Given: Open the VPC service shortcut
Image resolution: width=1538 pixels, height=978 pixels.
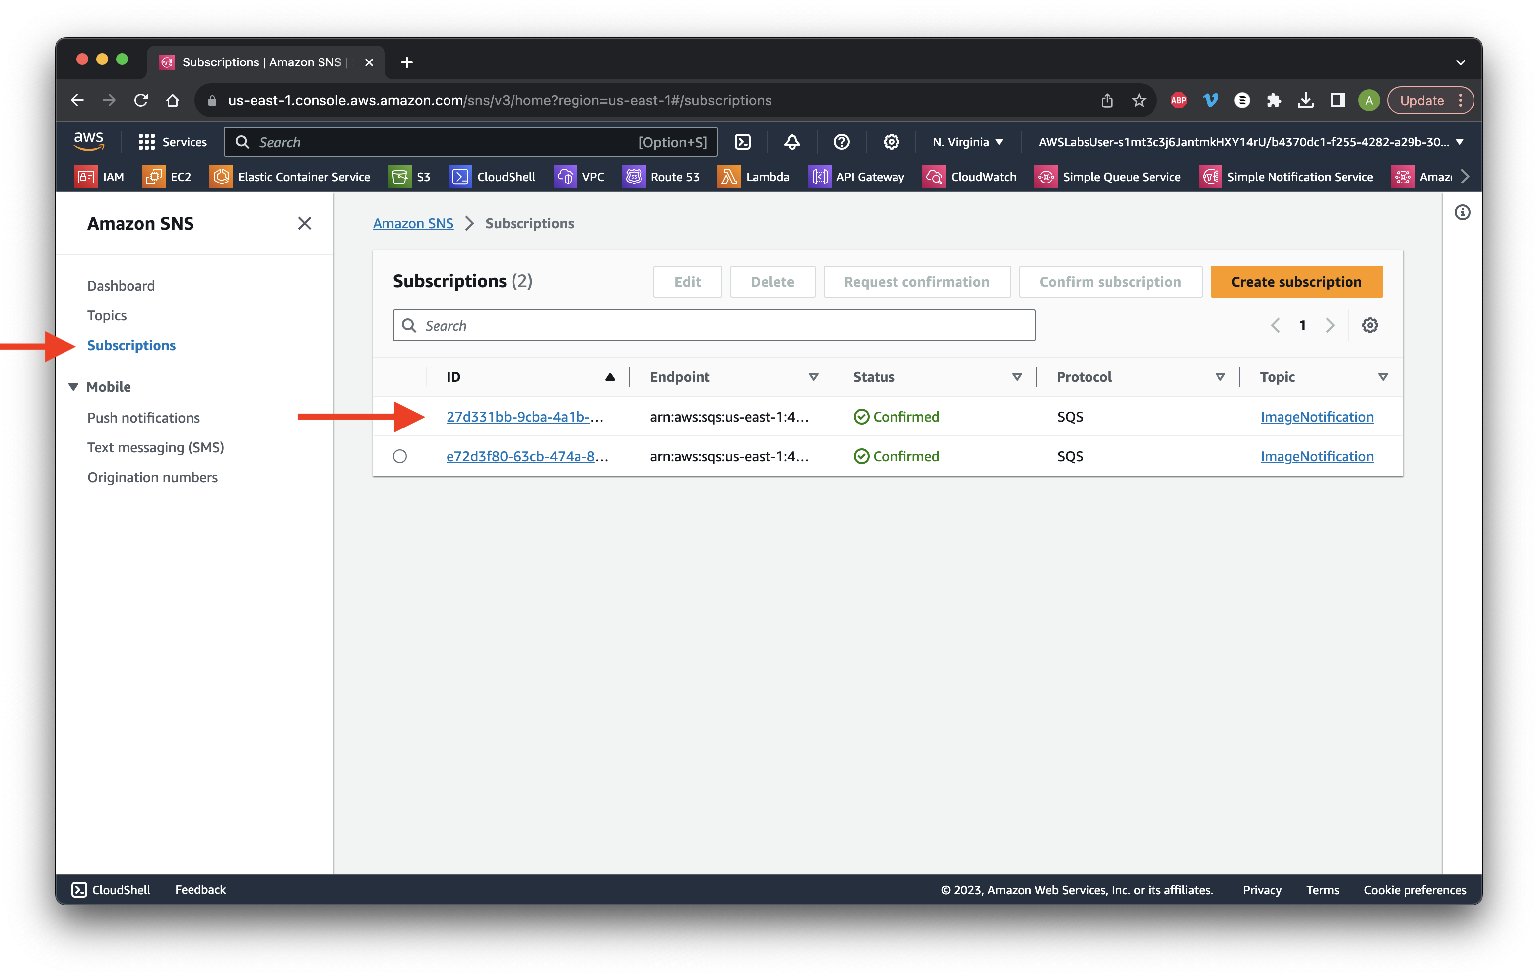Looking at the screenshot, I should 579,177.
